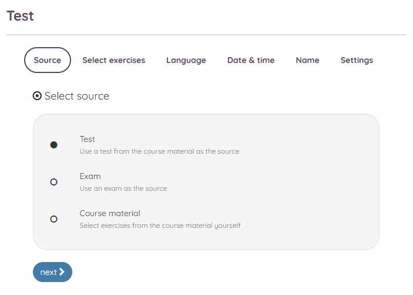Open the Date & time tab
This screenshot has width=413, height=295.
coord(251,60)
